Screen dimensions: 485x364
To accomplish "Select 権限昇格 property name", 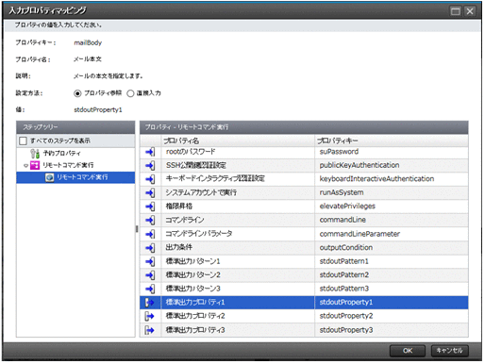I will pos(179,207).
